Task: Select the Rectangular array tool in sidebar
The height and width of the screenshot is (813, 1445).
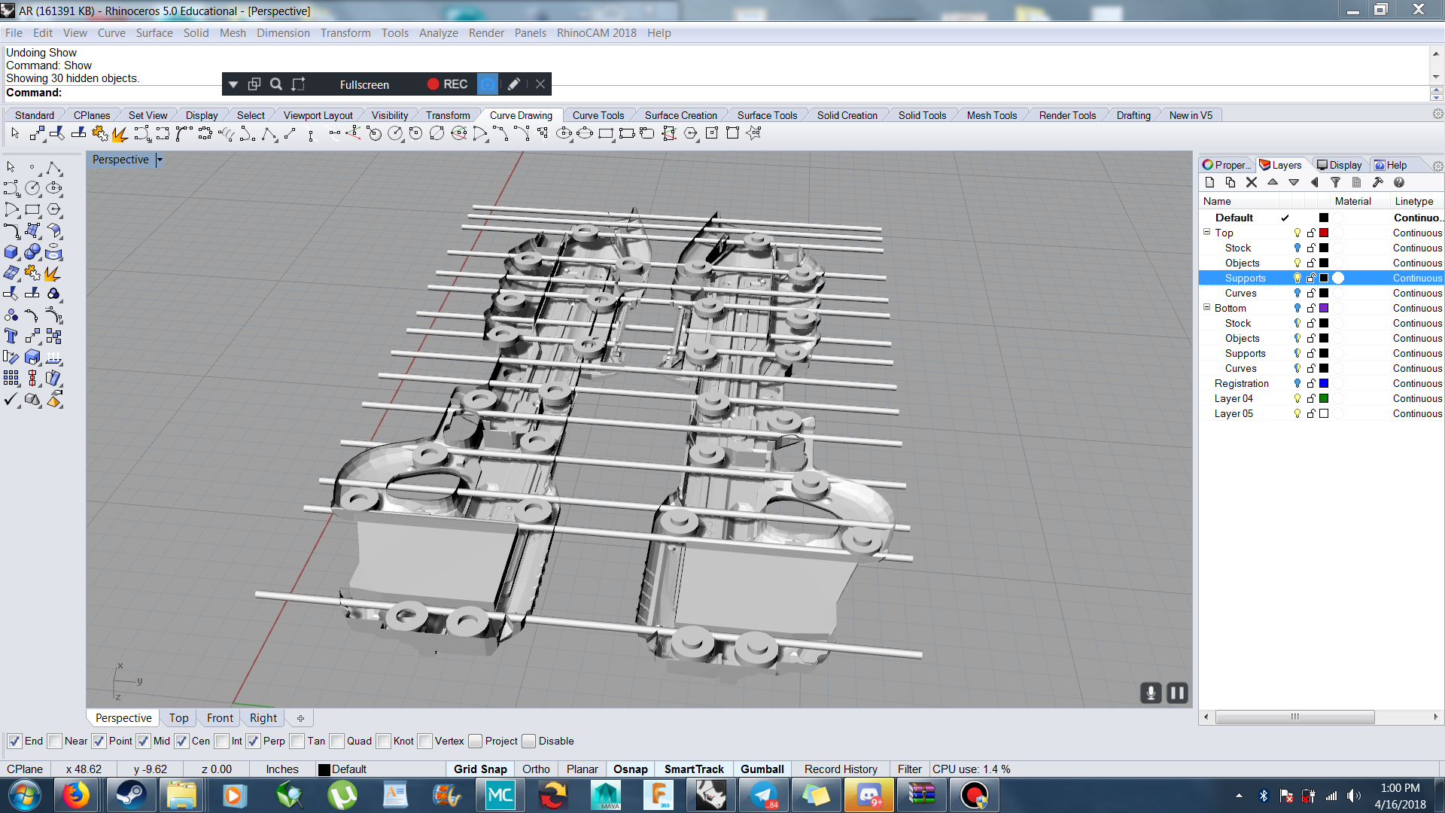Action: coord(11,378)
